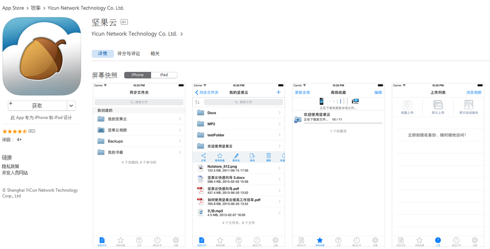Click highlighted 离线收藏 star in third screenshot
Image resolution: width=490 pixels, height=249 pixels.
coord(320,240)
